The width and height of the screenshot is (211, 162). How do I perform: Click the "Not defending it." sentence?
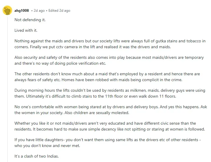click(x=30, y=20)
